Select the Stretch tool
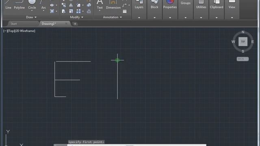 [x=63, y=11]
